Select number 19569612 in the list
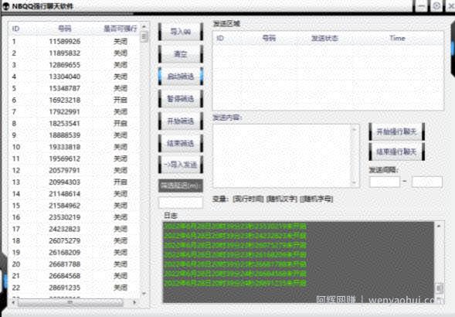This screenshot has height=317, width=455. pos(64,158)
